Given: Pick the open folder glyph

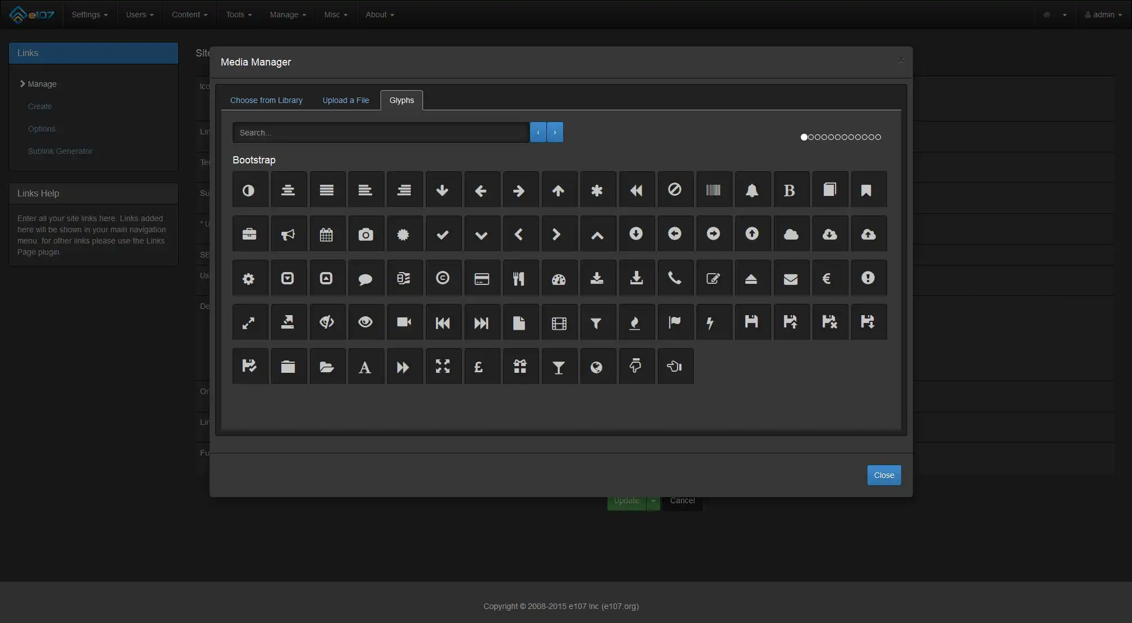Looking at the screenshot, I should click(x=327, y=367).
